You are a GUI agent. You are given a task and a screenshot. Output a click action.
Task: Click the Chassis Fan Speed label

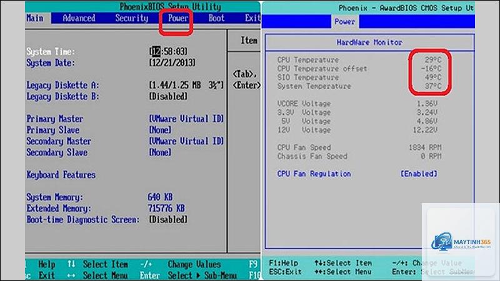tap(312, 157)
